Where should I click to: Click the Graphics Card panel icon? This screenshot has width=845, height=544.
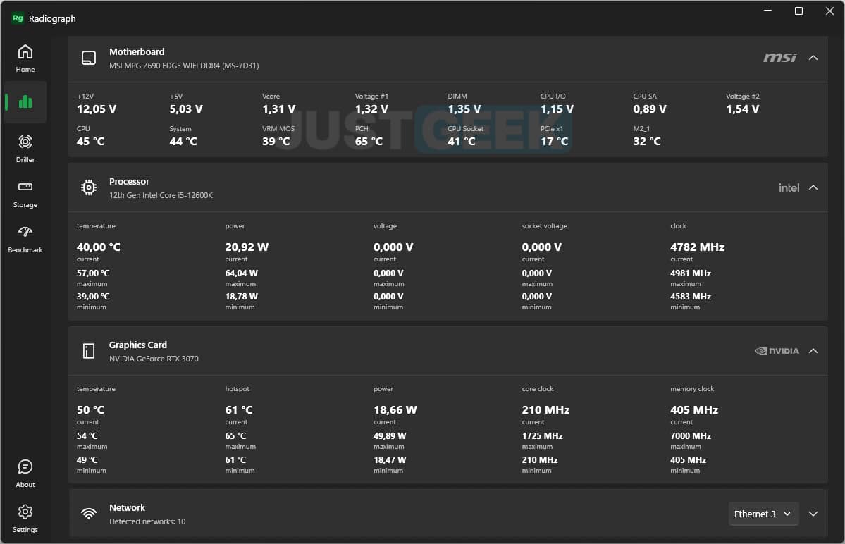88,351
